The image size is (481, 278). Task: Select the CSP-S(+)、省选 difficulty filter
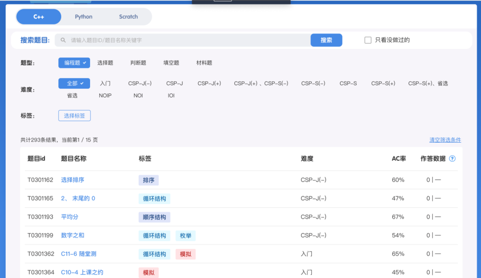[428, 83]
